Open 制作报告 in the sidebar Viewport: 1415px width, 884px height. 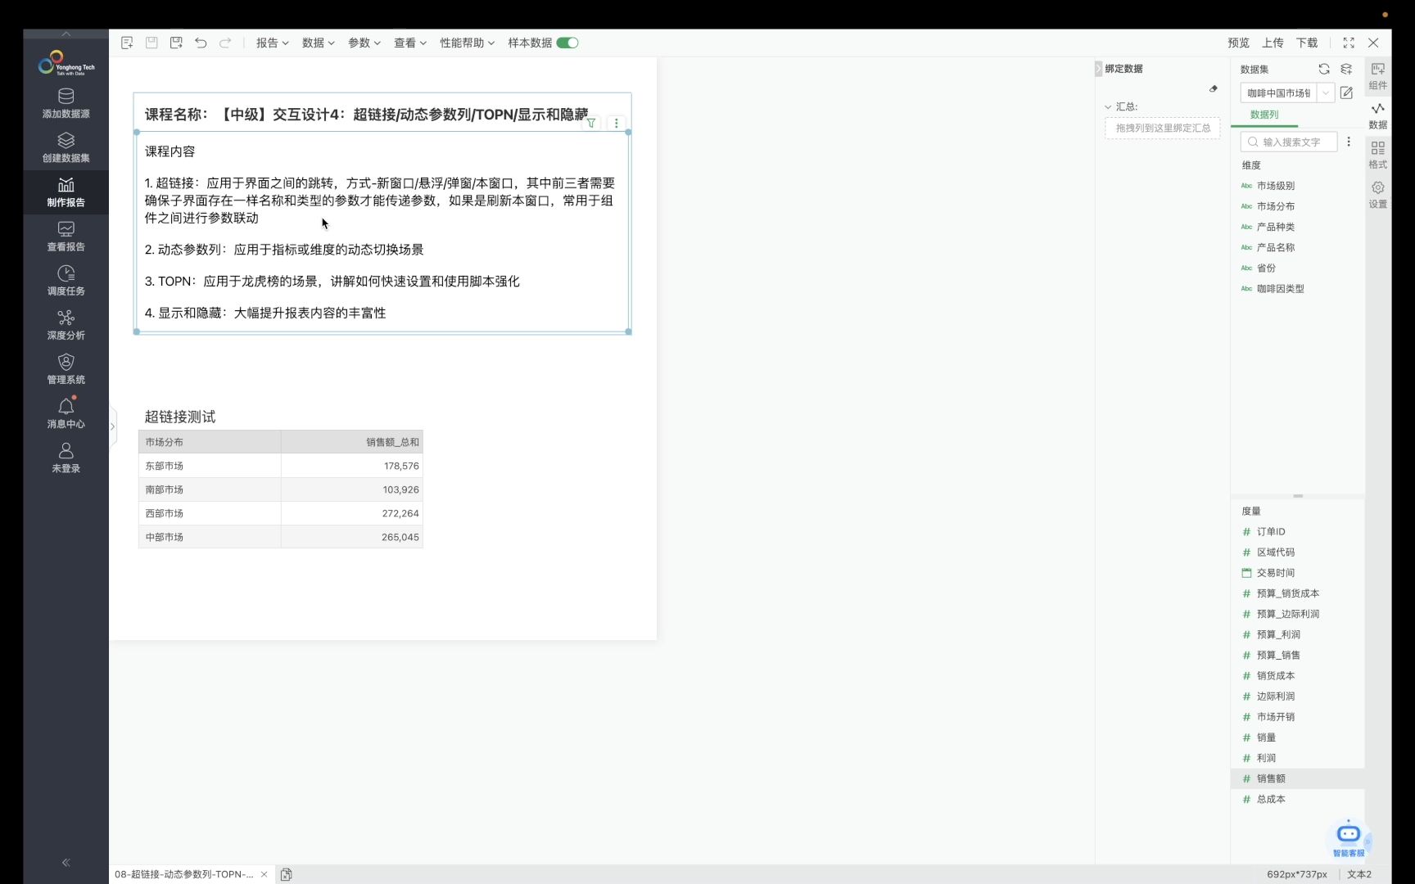point(66,192)
